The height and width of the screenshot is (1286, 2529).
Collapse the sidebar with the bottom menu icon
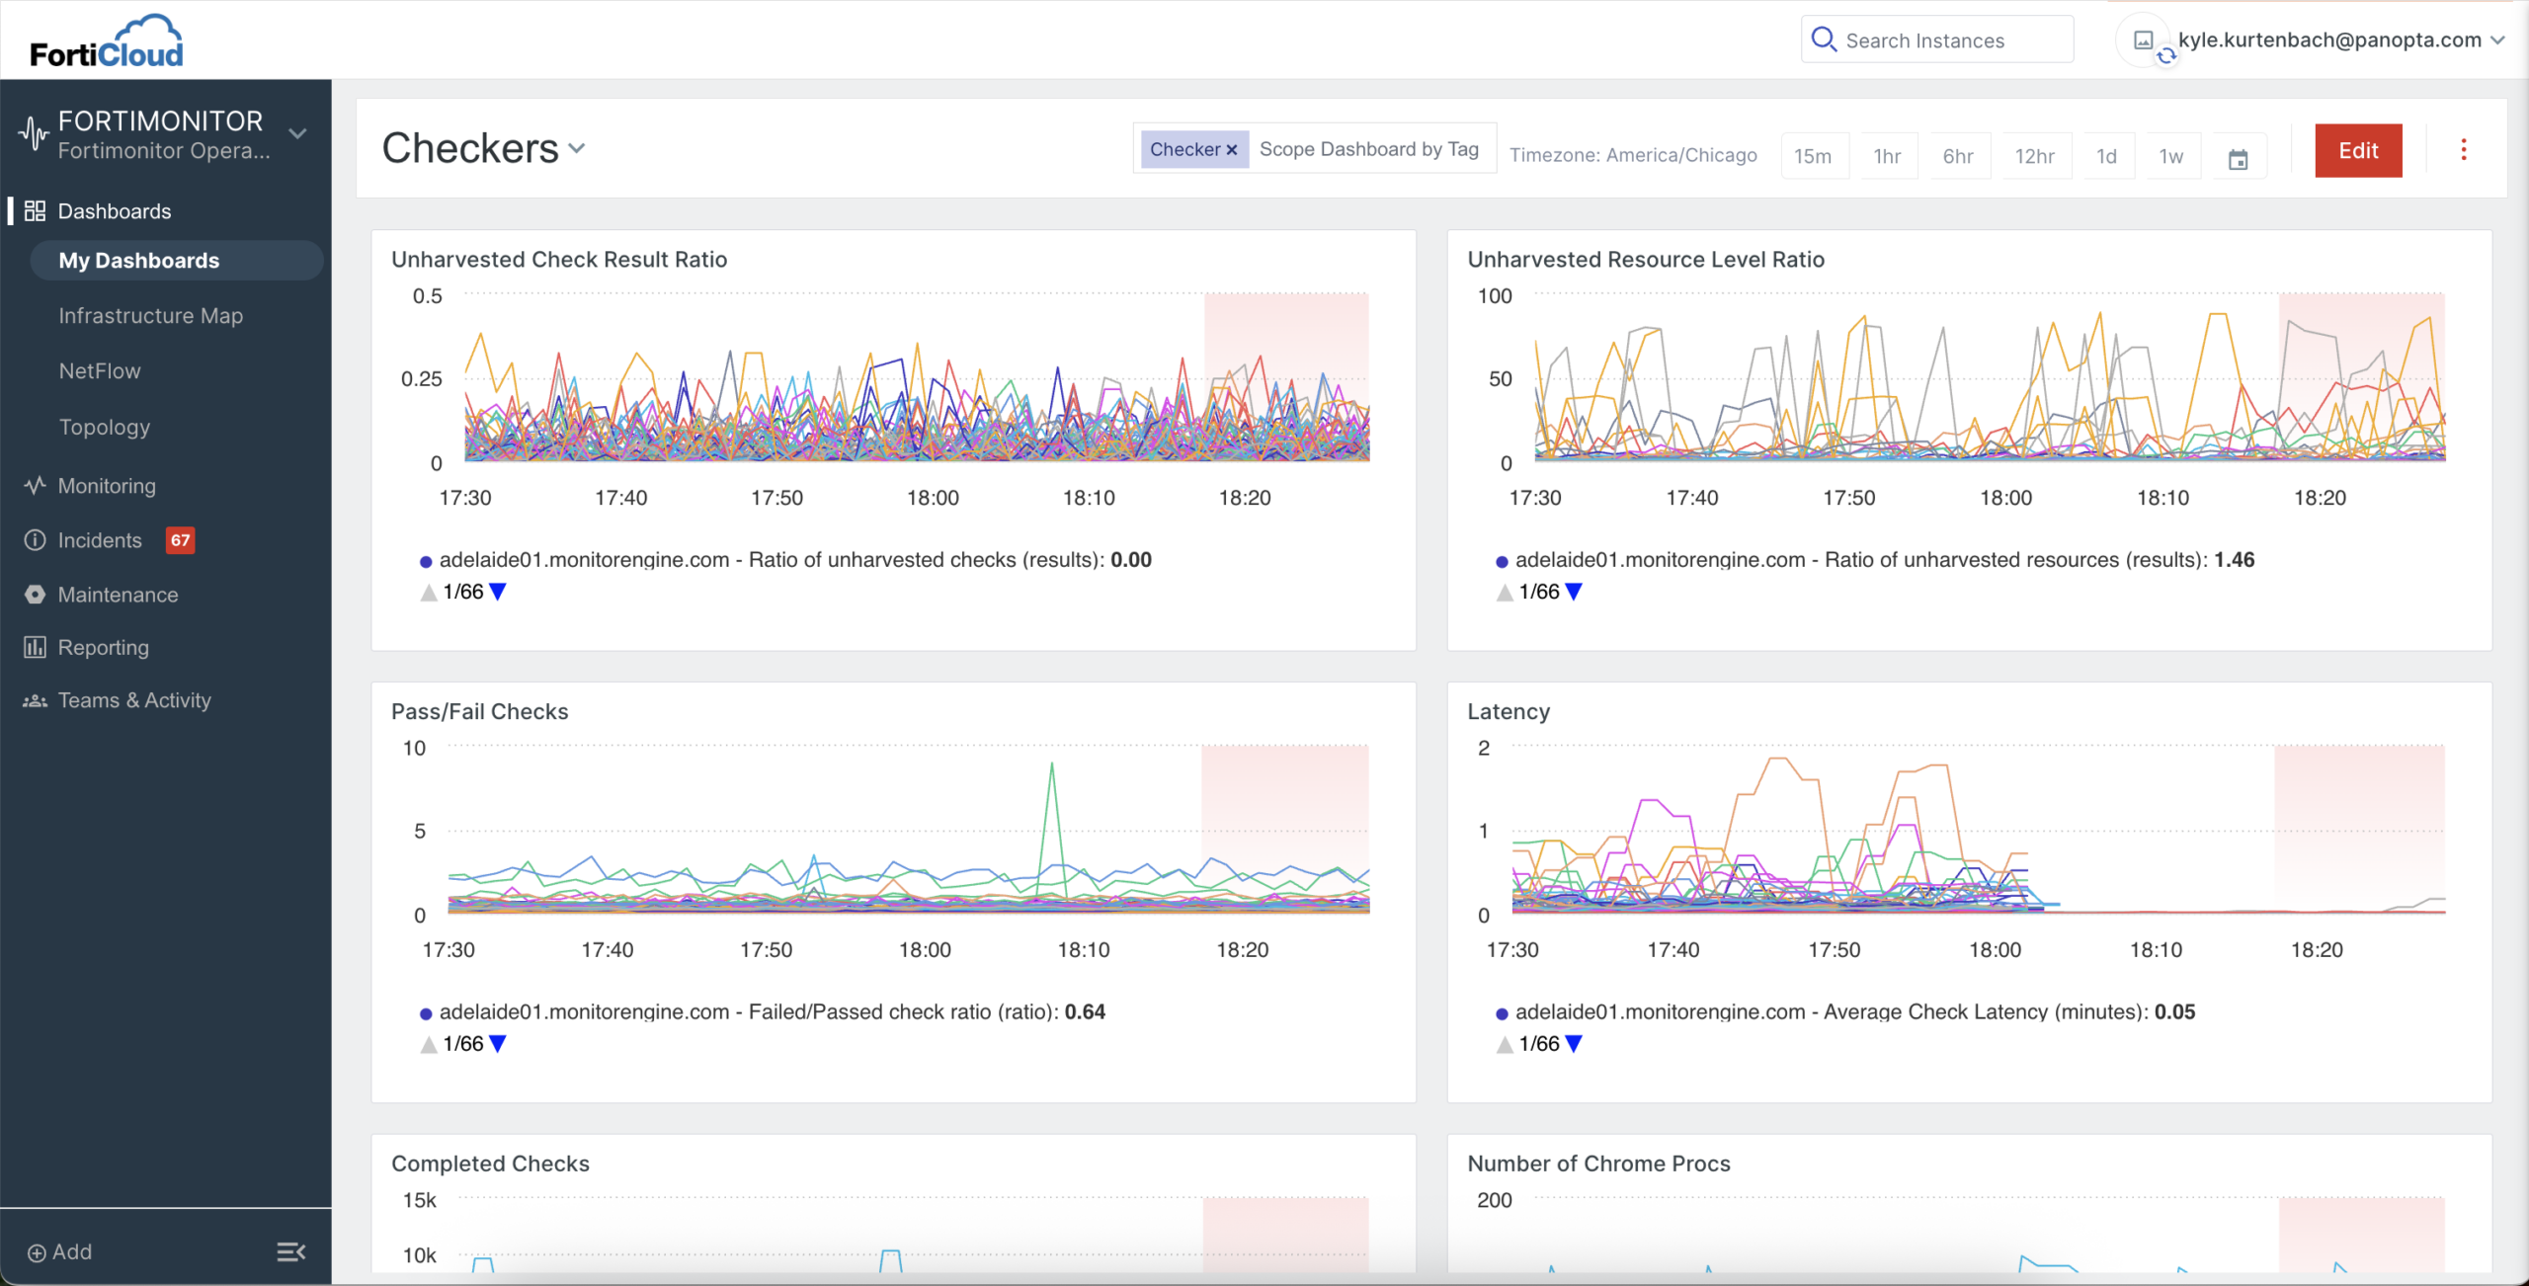290,1251
